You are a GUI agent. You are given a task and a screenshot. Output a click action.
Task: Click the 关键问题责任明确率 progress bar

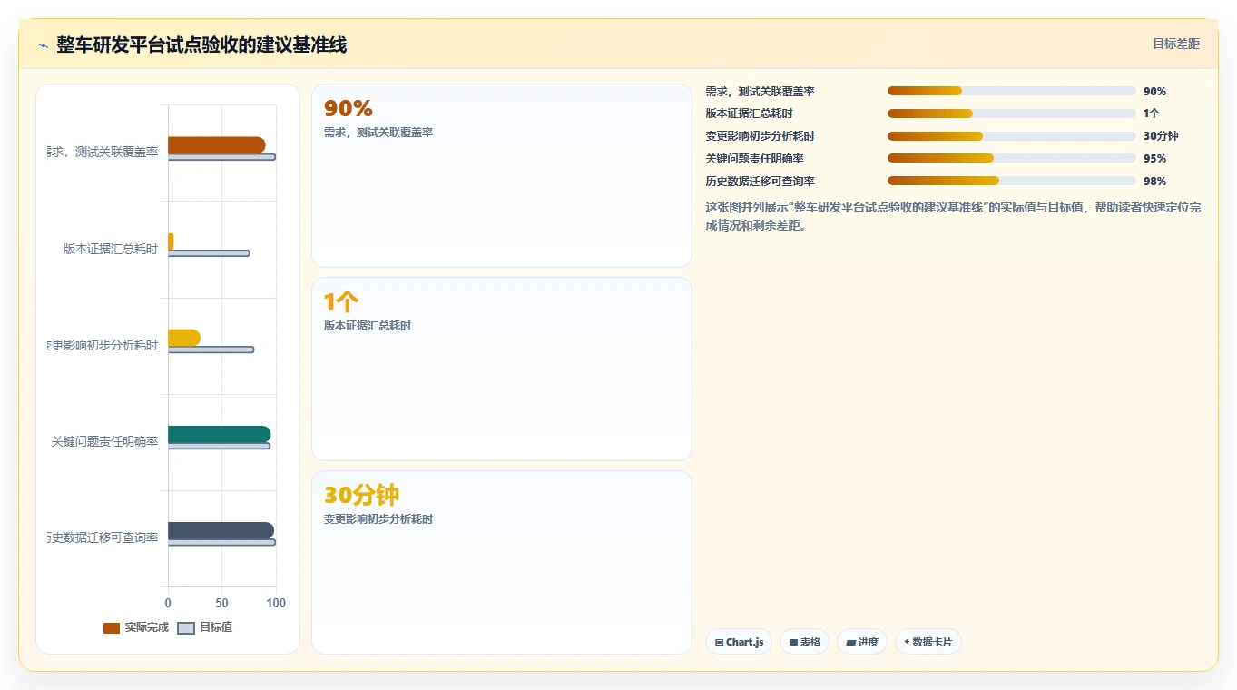point(1012,158)
